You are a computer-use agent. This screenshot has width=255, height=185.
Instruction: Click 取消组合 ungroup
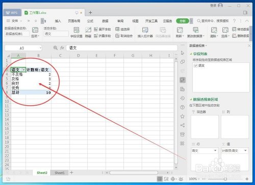tap(124, 36)
